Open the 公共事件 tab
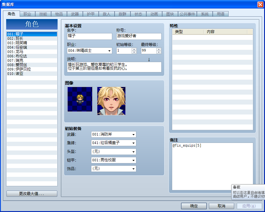The width and height of the screenshot is (265, 212). 187,14
